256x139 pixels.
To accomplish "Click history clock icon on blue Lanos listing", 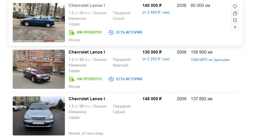I will (111, 32).
